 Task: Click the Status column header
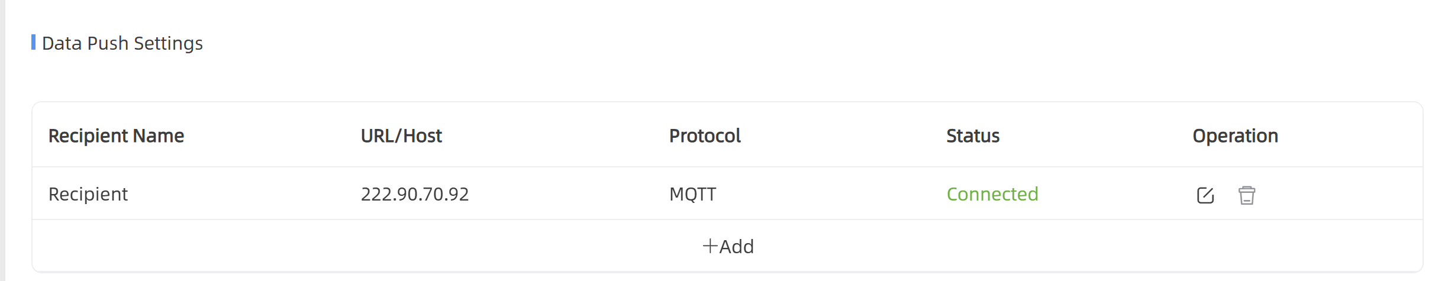[972, 136]
